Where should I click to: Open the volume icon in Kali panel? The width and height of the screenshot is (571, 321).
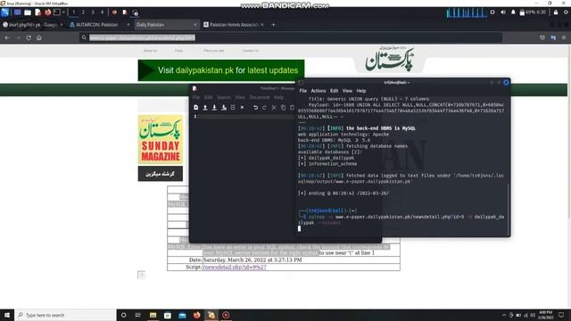coord(503,12)
